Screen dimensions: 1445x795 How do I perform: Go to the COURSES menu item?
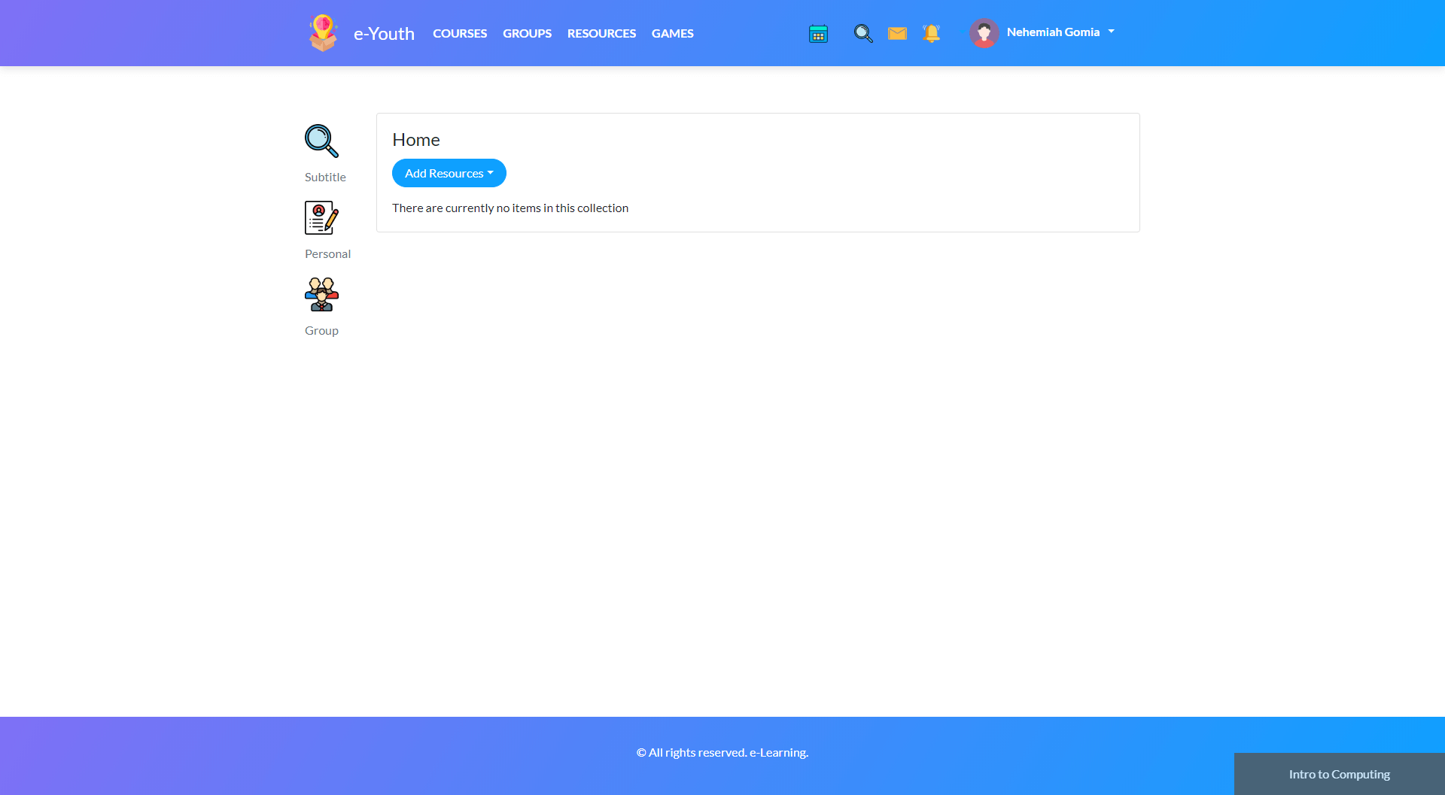click(460, 34)
